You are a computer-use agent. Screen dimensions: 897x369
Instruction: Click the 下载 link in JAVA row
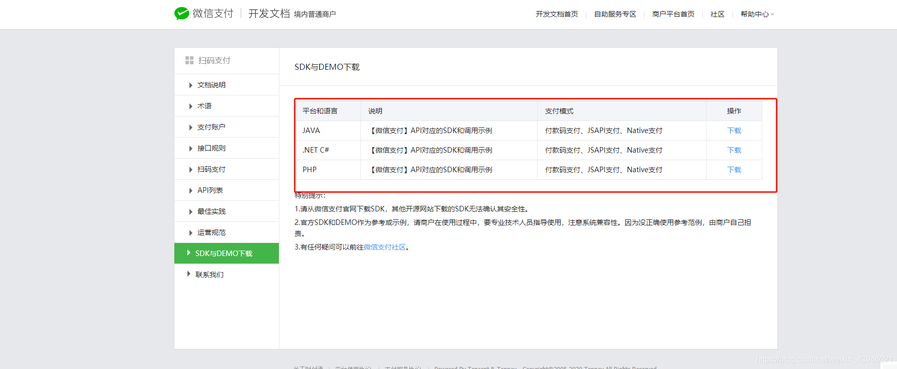click(x=734, y=131)
